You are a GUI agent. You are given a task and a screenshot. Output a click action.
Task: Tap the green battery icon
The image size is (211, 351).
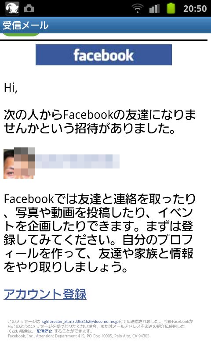[x=171, y=8]
